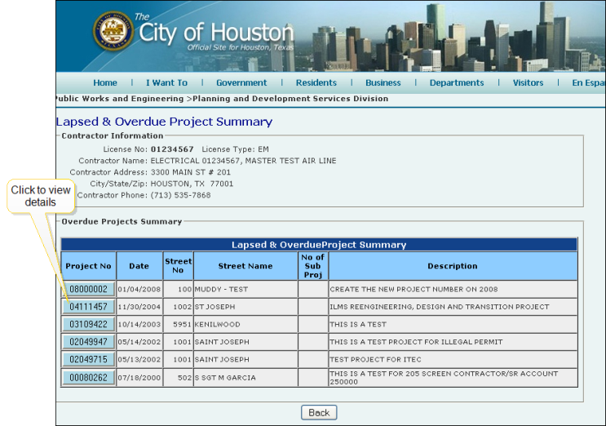Click the License Type EM value
This screenshot has height=426, width=606.
[x=263, y=149]
